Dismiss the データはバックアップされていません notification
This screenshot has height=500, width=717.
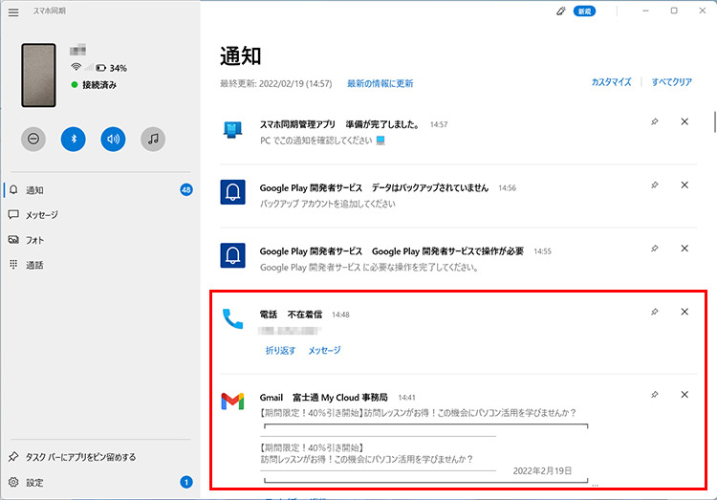click(x=684, y=185)
